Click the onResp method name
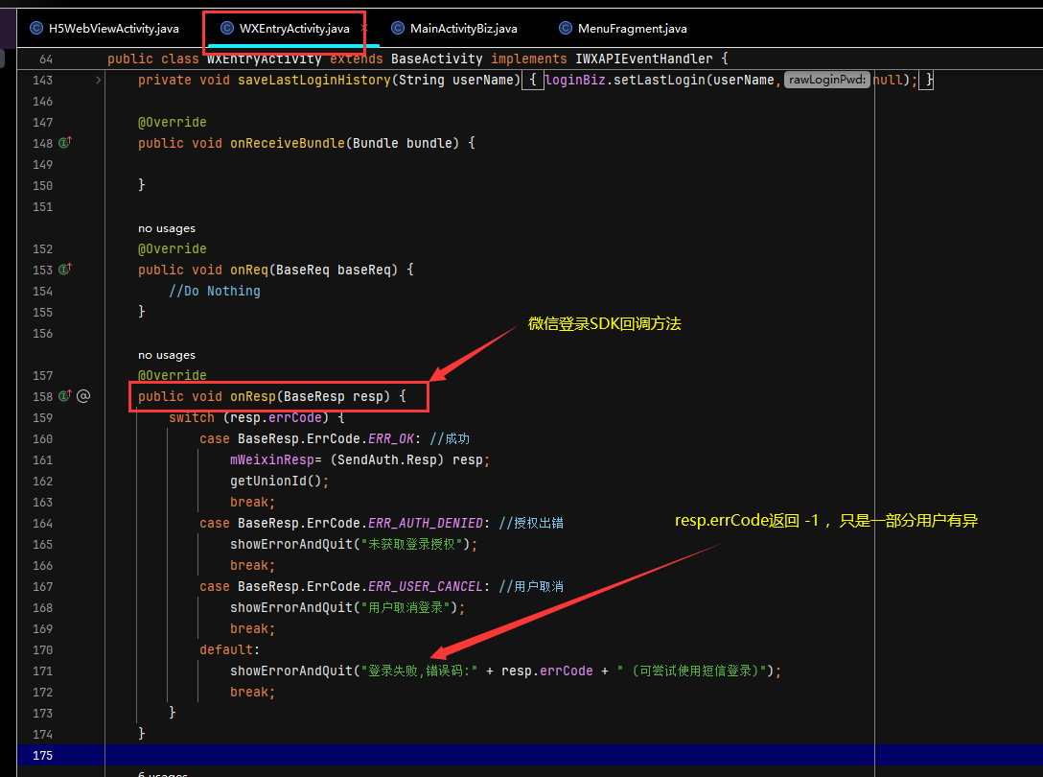This screenshot has width=1043, height=777. click(x=253, y=396)
